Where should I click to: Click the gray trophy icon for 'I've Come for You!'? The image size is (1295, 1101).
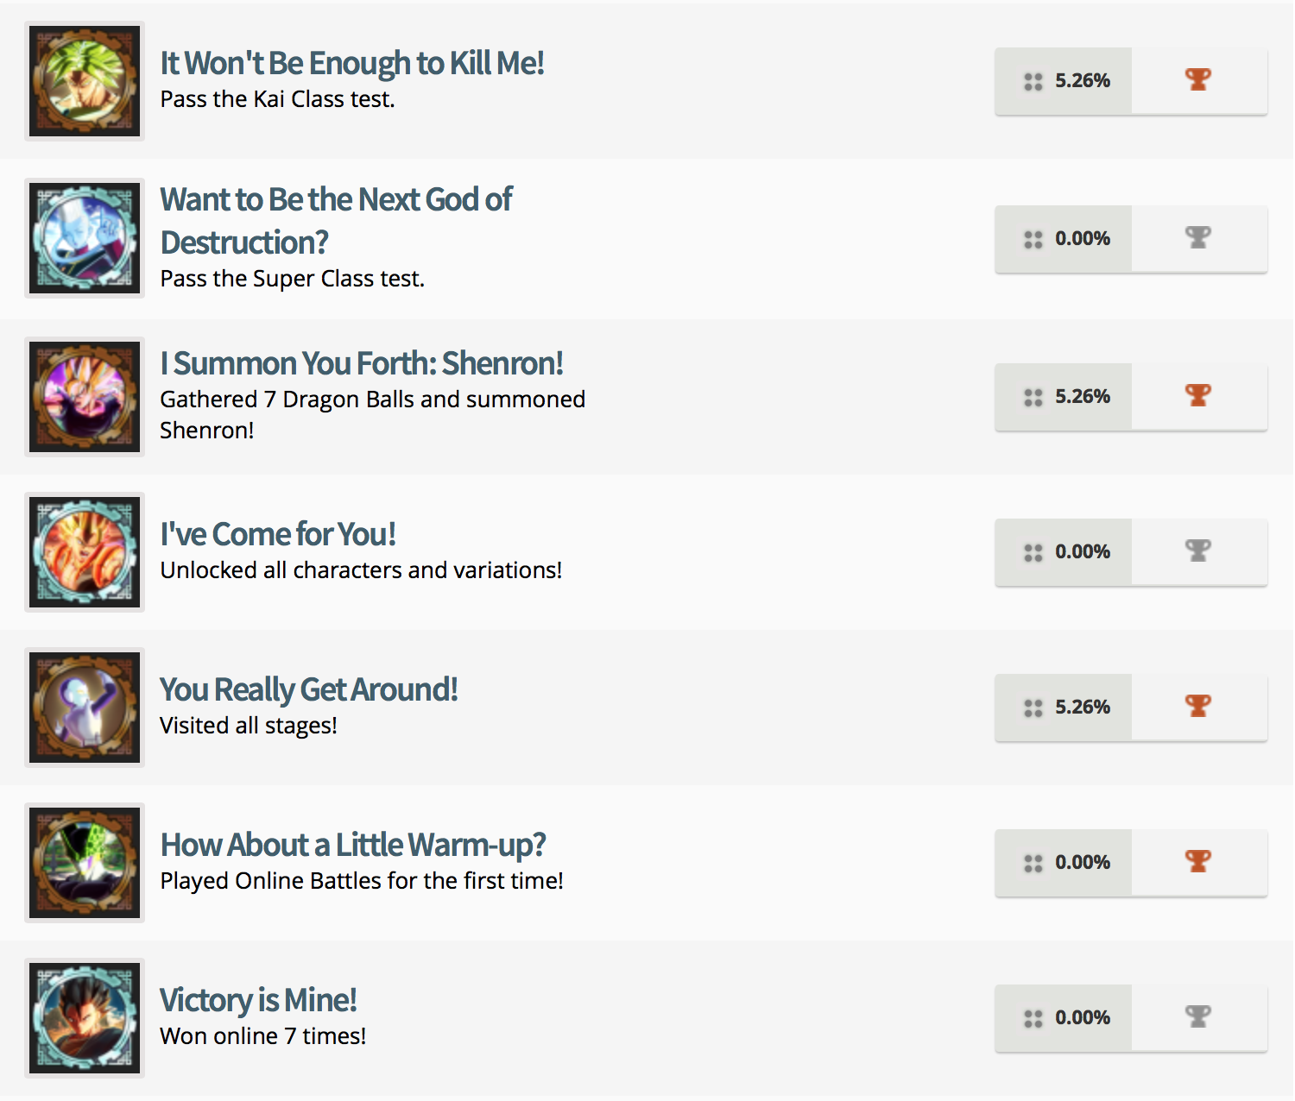(x=1198, y=551)
